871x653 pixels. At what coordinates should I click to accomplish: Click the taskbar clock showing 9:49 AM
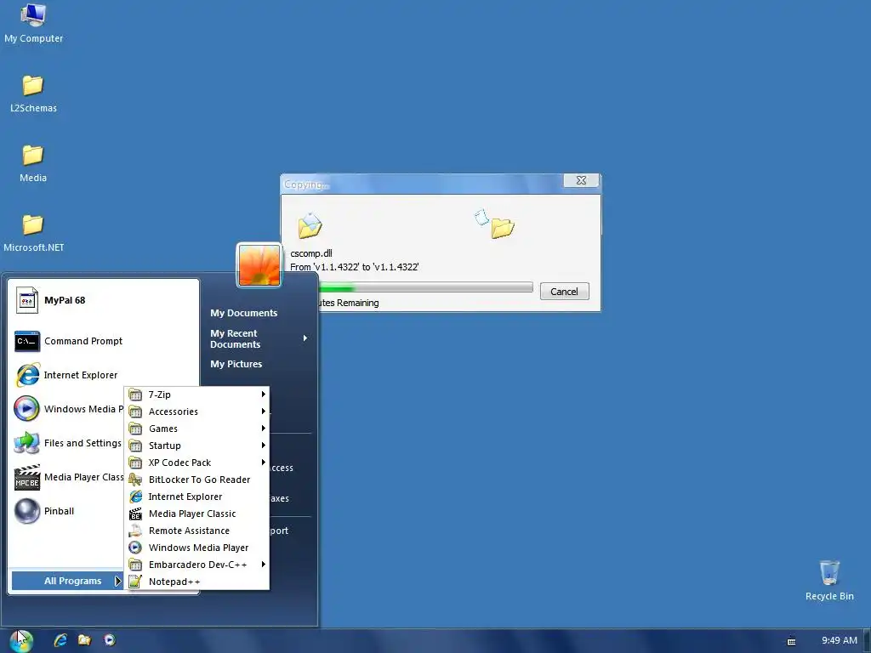click(x=840, y=640)
